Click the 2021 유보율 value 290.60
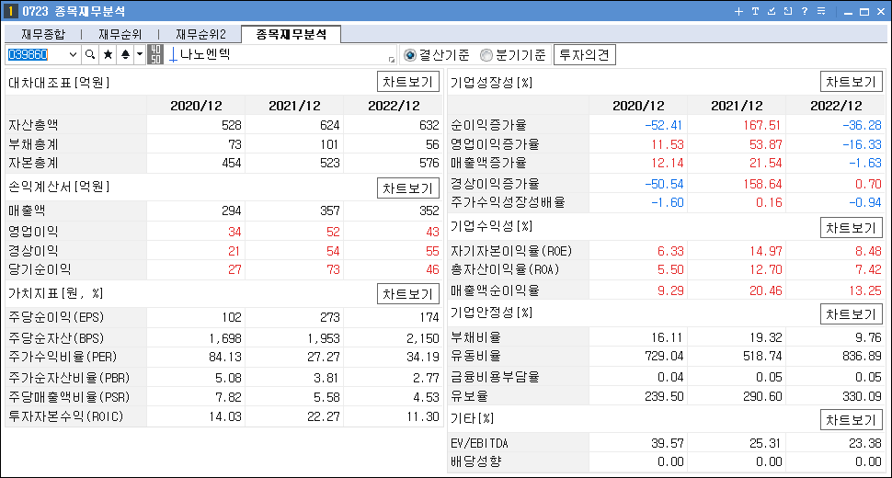This screenshot has width=892, height=478. coord(762,396)
